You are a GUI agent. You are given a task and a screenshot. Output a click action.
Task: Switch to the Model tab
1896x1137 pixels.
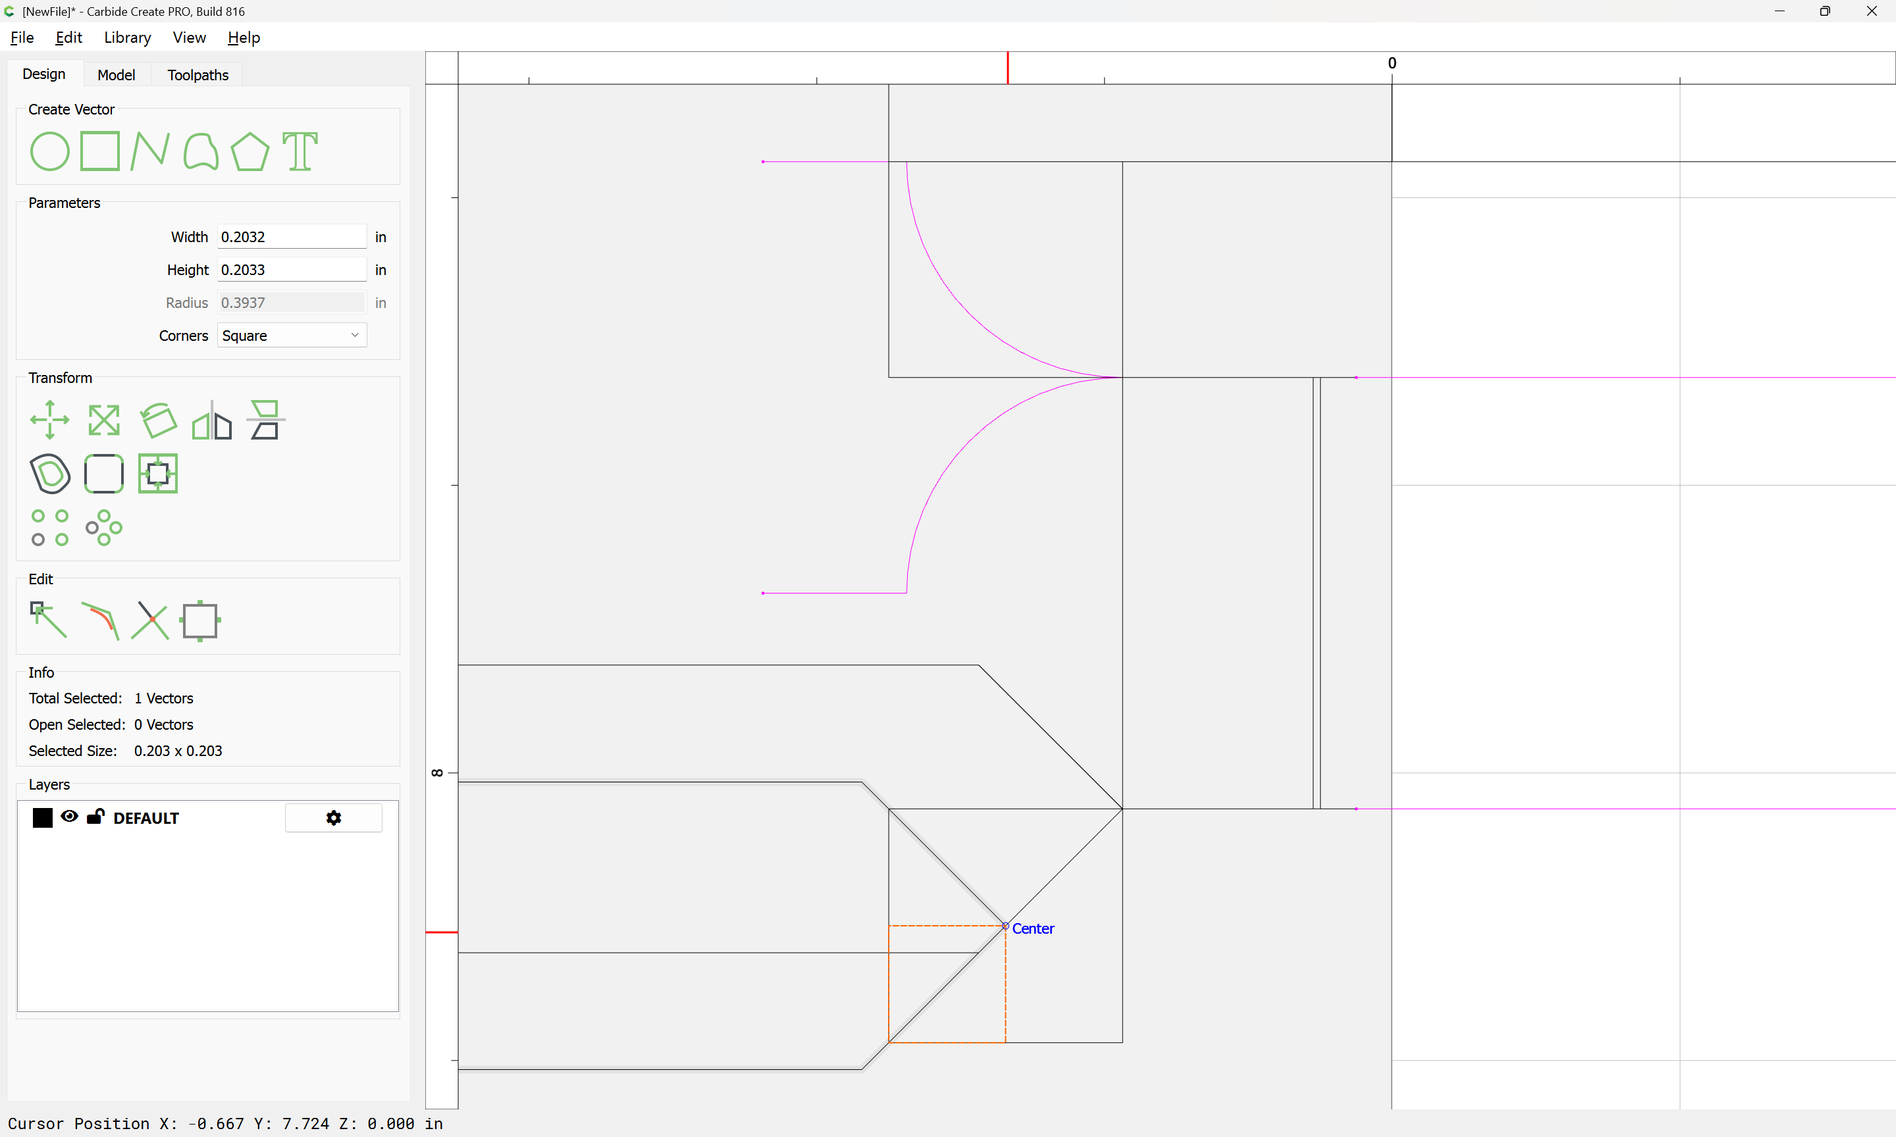[117, 75]
